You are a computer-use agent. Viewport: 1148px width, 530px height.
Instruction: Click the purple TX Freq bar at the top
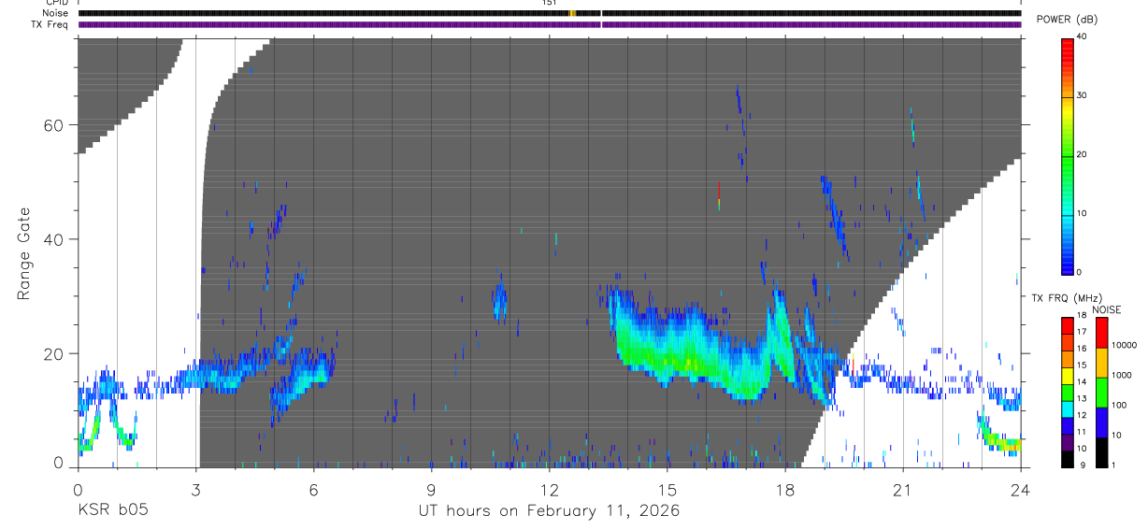550,24
